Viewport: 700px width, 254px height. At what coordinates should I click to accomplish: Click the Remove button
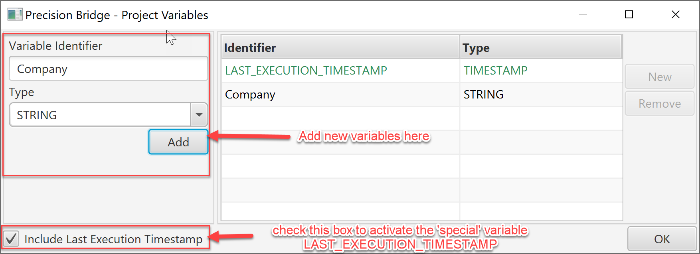tap(659, 104)
